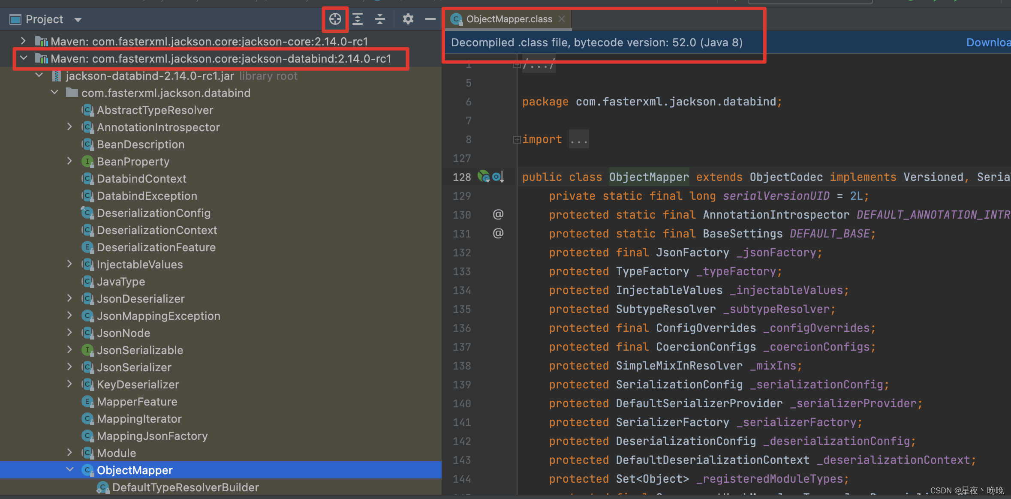Select DeserializationConfig class in tree

[153, 213]
